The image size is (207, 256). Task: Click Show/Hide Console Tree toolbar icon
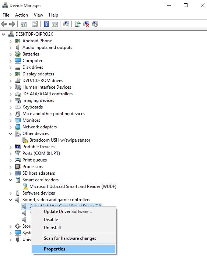tap(24, 24)
